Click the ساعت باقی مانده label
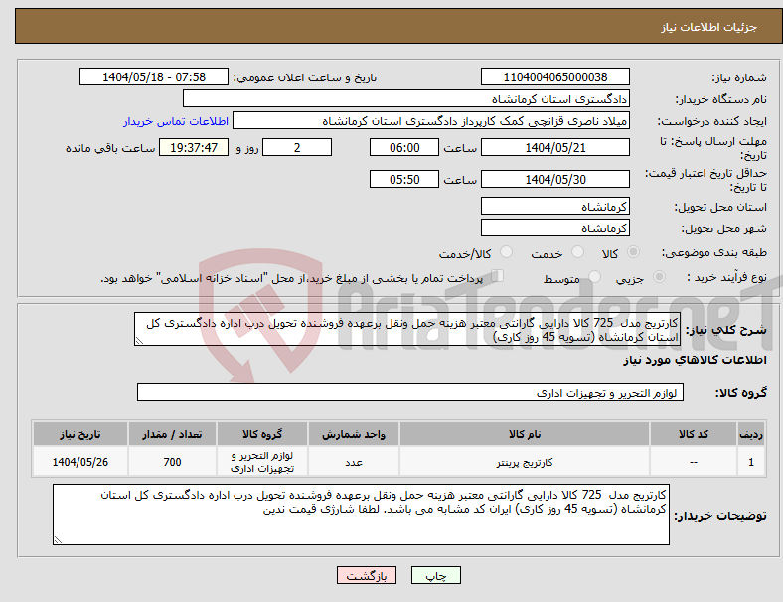Image resolution: width=783 pixels, height=602 pixels. point(110,148)
